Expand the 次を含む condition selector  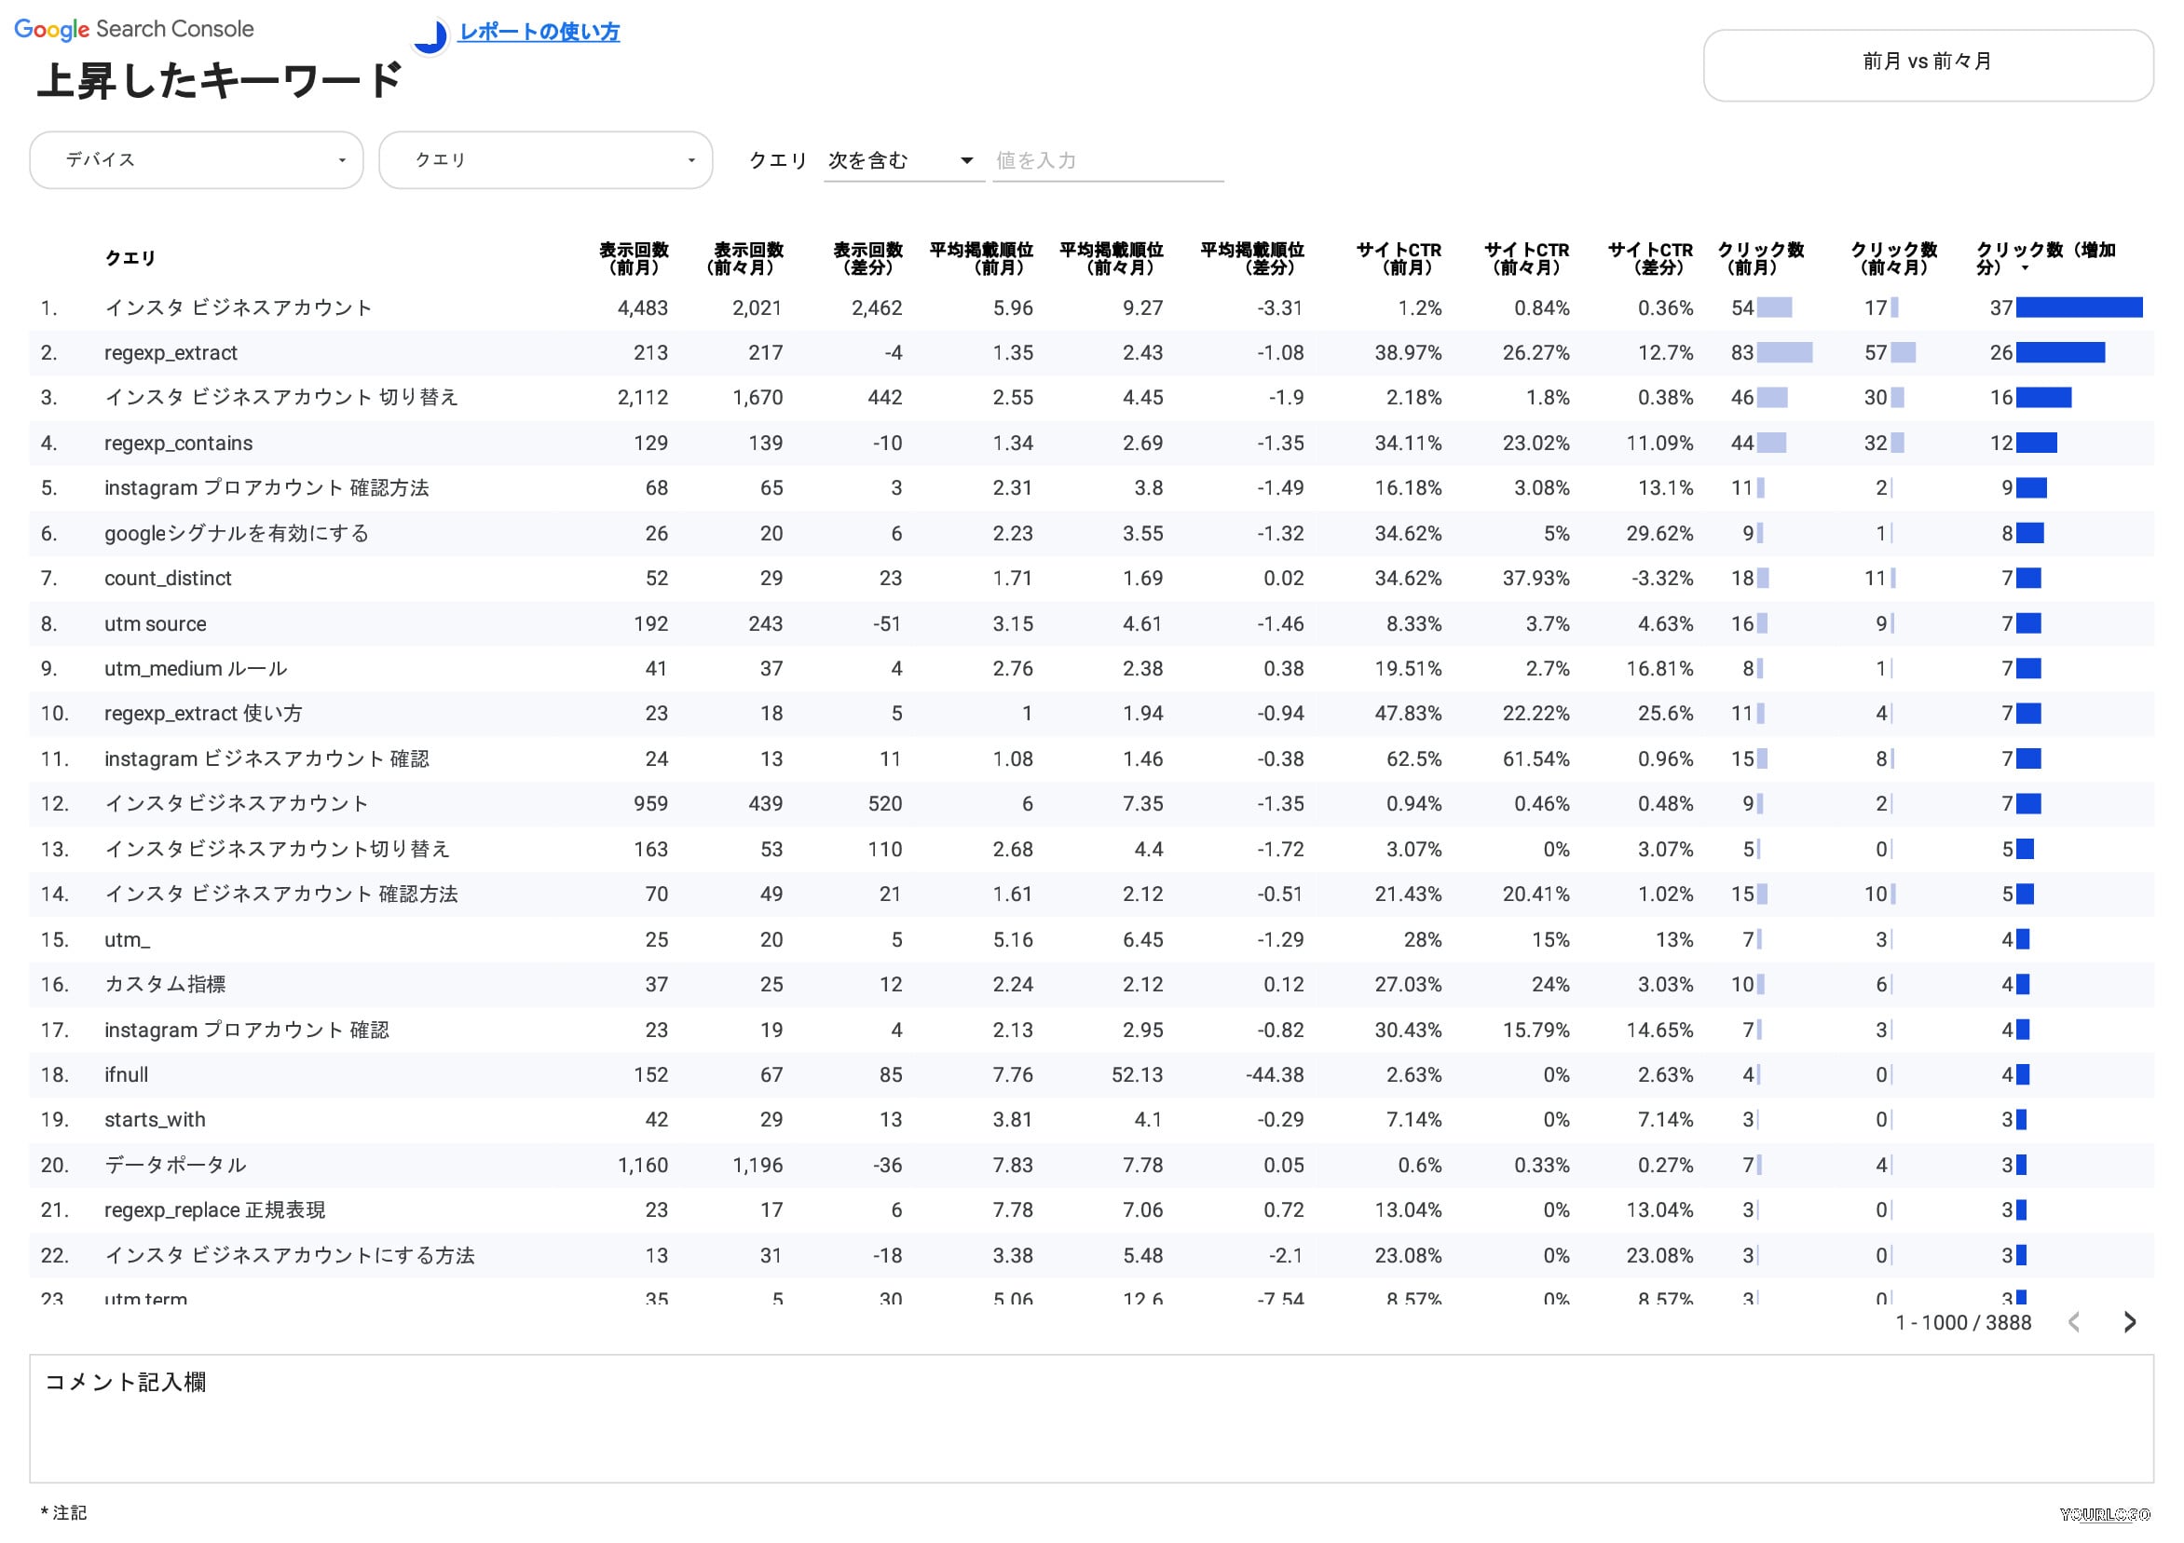pos(903,160)
